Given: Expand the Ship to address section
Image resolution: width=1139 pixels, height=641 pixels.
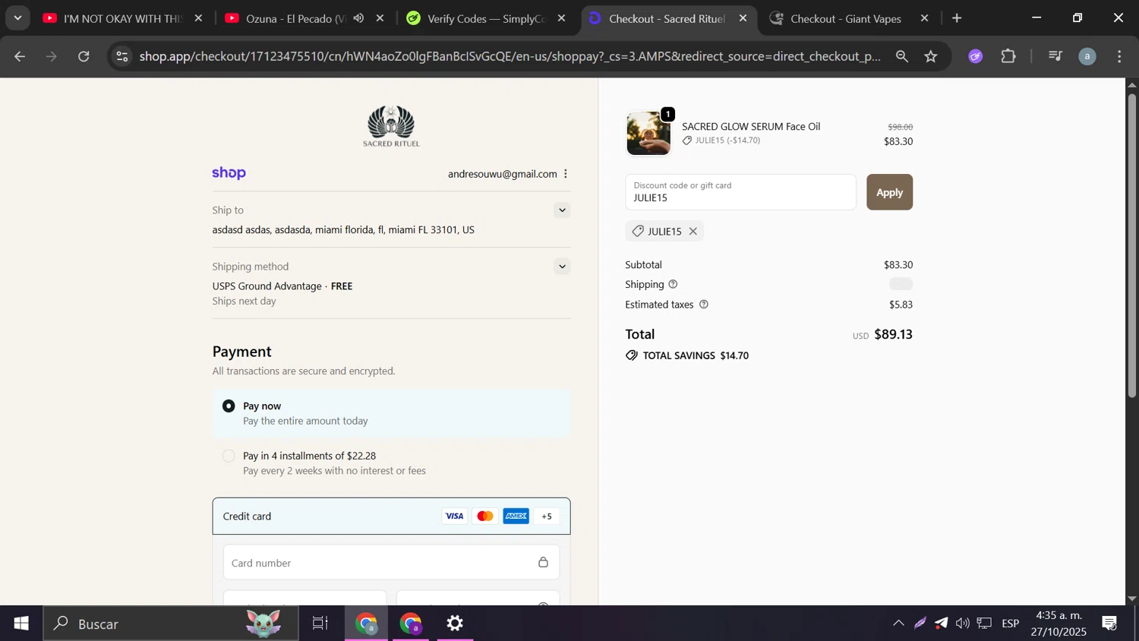Looking at the screenshot, I should [562, 210].
